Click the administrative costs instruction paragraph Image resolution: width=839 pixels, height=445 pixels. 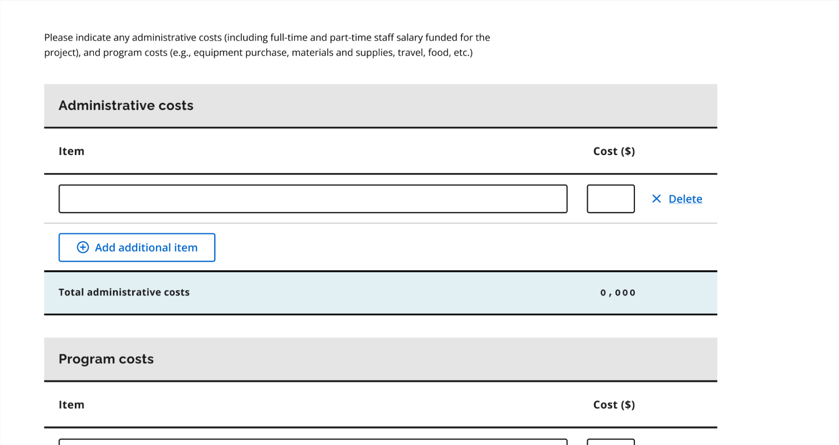tap(267, 44)
